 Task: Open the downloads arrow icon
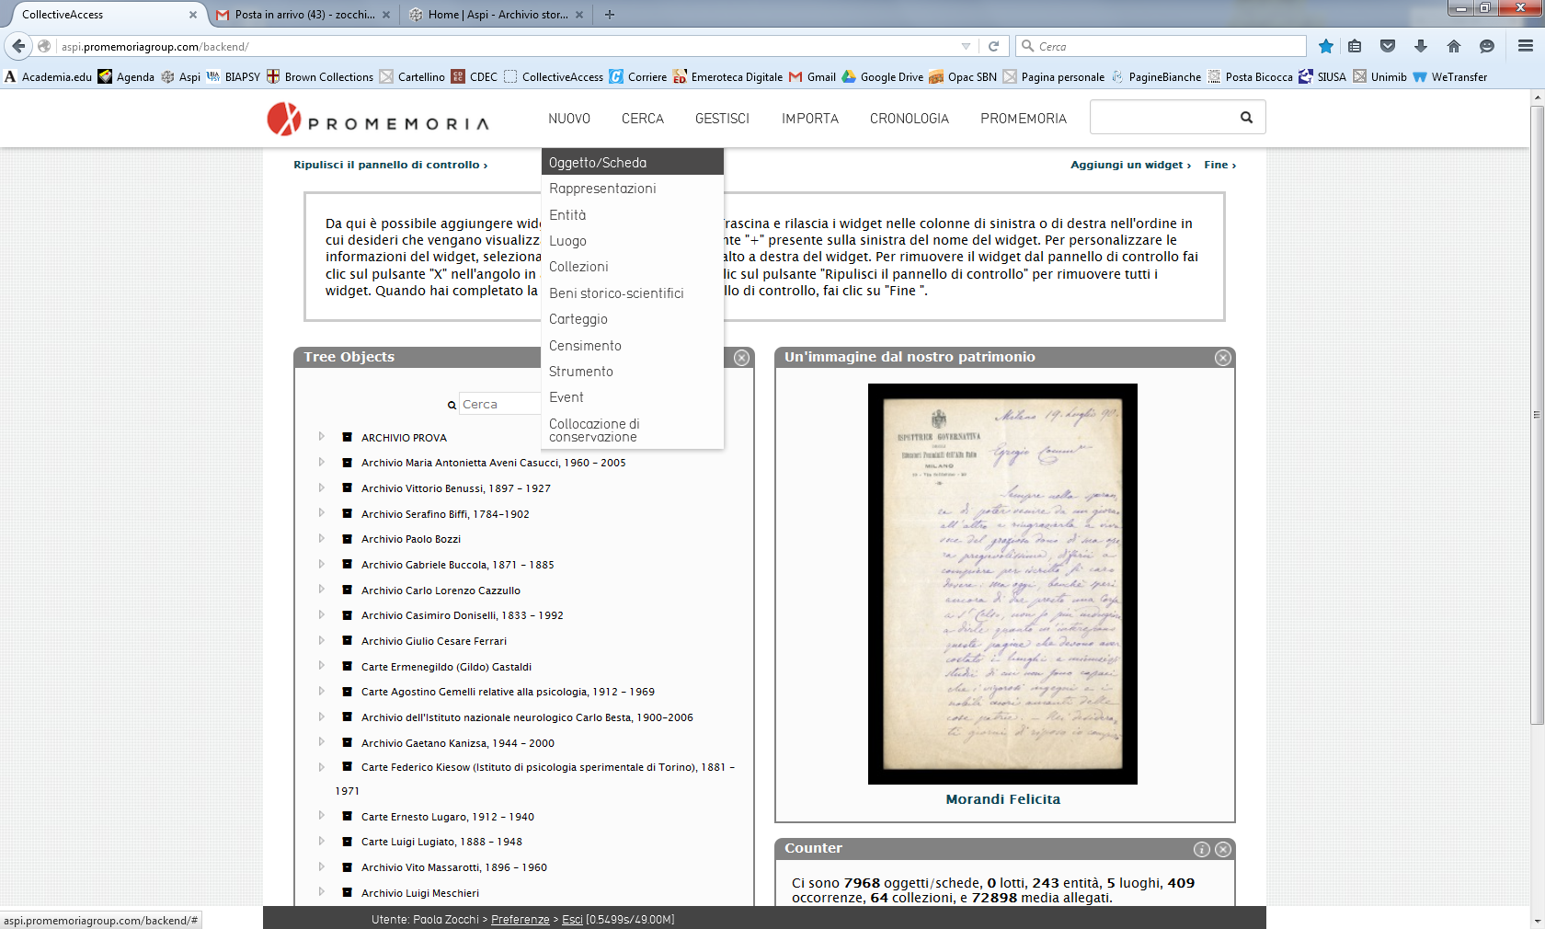pyautogui.click(x=1421, y=46)
